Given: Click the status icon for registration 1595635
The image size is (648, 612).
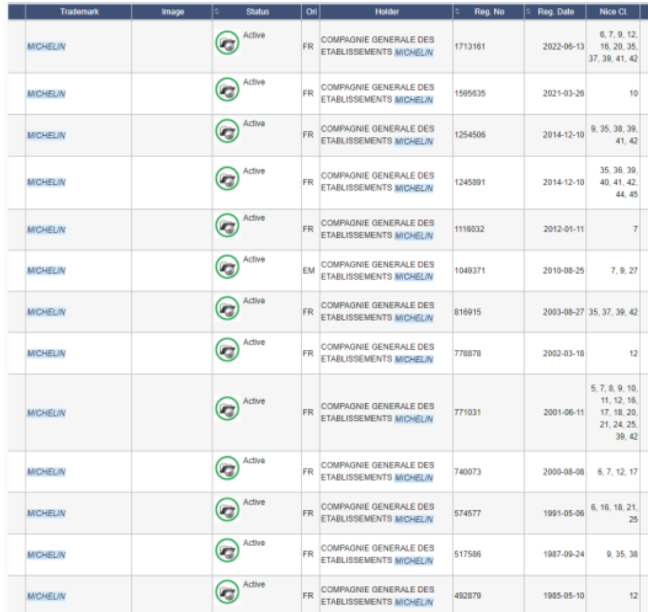Looking at the screenshot, I should [227, 90].
